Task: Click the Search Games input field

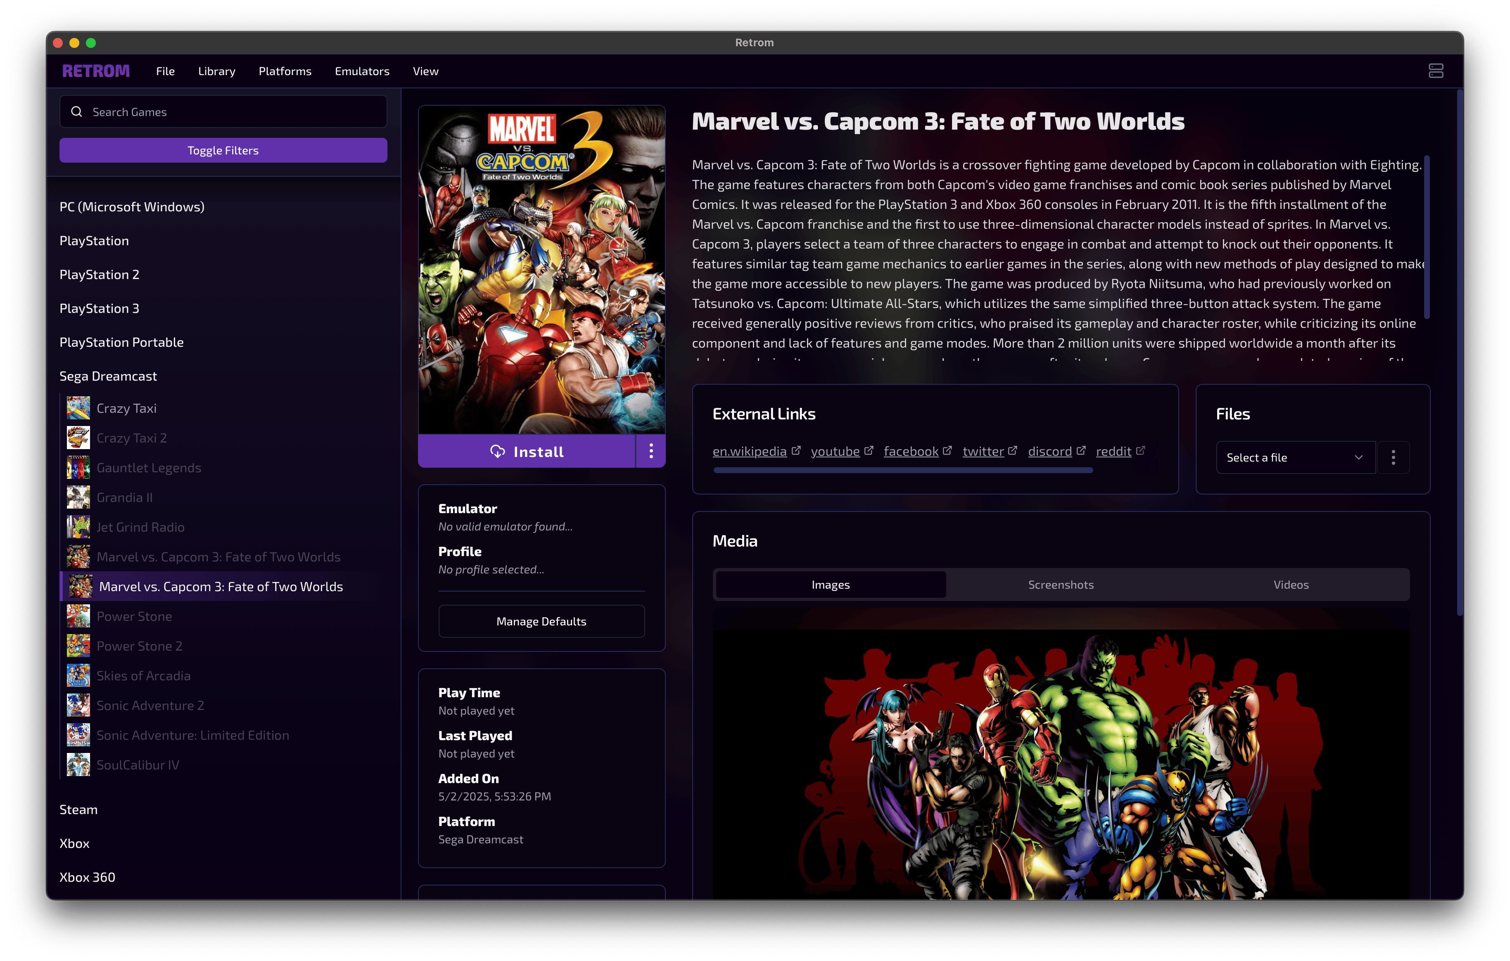Action: pos(223,111)
